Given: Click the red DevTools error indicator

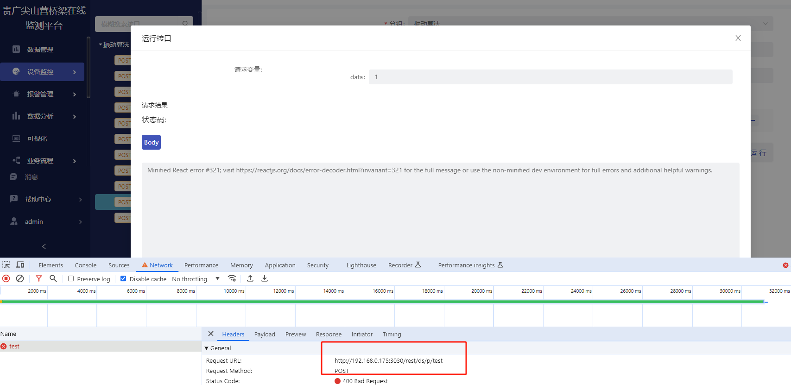Looking at the screenshot, I should [785, 265].
